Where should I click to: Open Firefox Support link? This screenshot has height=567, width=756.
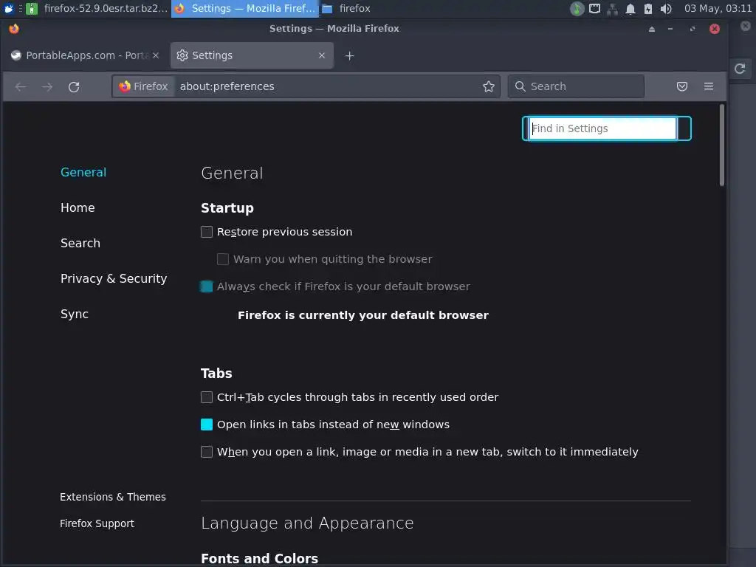coord(97,523)
